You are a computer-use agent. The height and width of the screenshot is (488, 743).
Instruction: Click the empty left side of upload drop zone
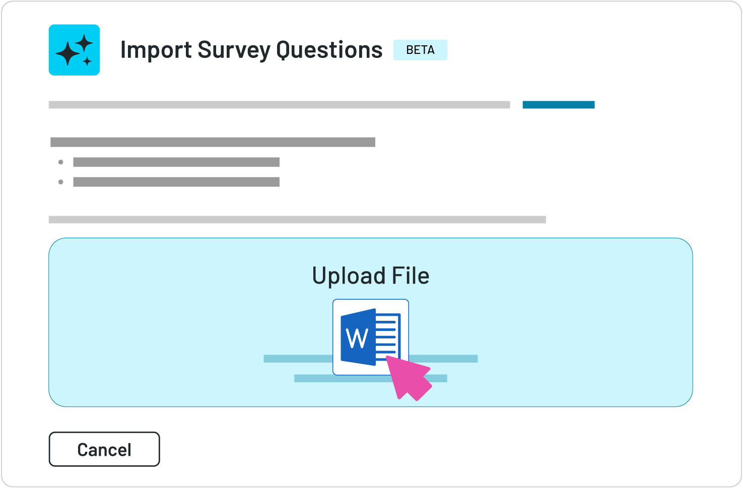tap(151, 322)
